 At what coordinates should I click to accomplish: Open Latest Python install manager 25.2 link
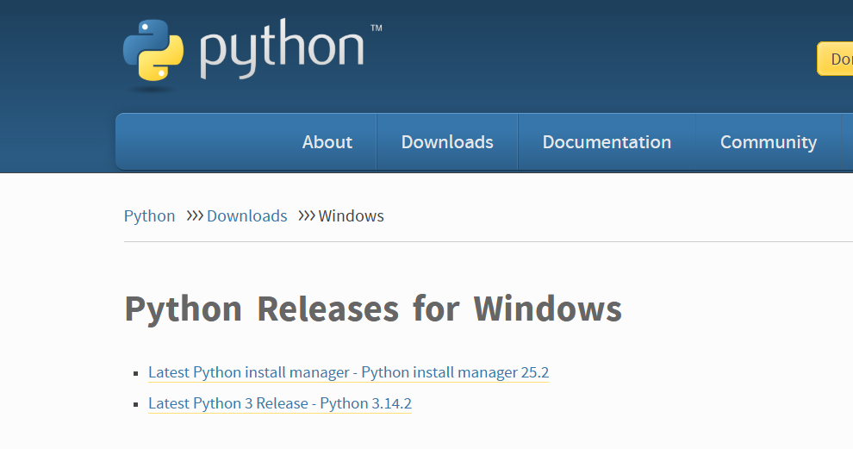click(x=348, y=372)
